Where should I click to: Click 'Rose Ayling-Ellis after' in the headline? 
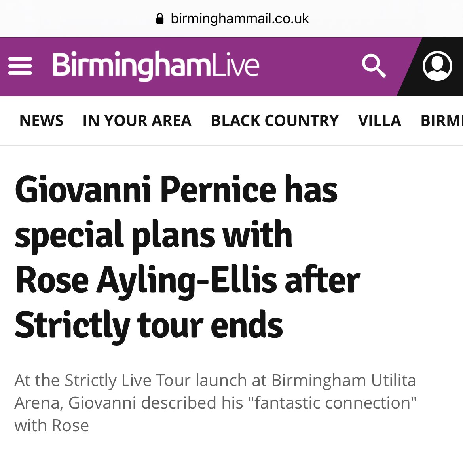pyautogui.click(x=188, y=281)
